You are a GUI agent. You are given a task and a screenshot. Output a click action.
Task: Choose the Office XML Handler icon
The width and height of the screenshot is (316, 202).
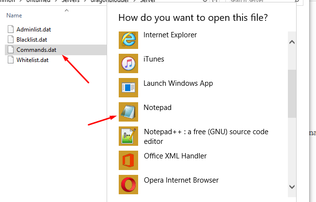pyautogui.click(x=128, y=160)
